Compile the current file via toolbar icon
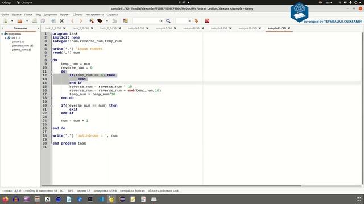Screen dimensions: 364x204 [92, 21]
